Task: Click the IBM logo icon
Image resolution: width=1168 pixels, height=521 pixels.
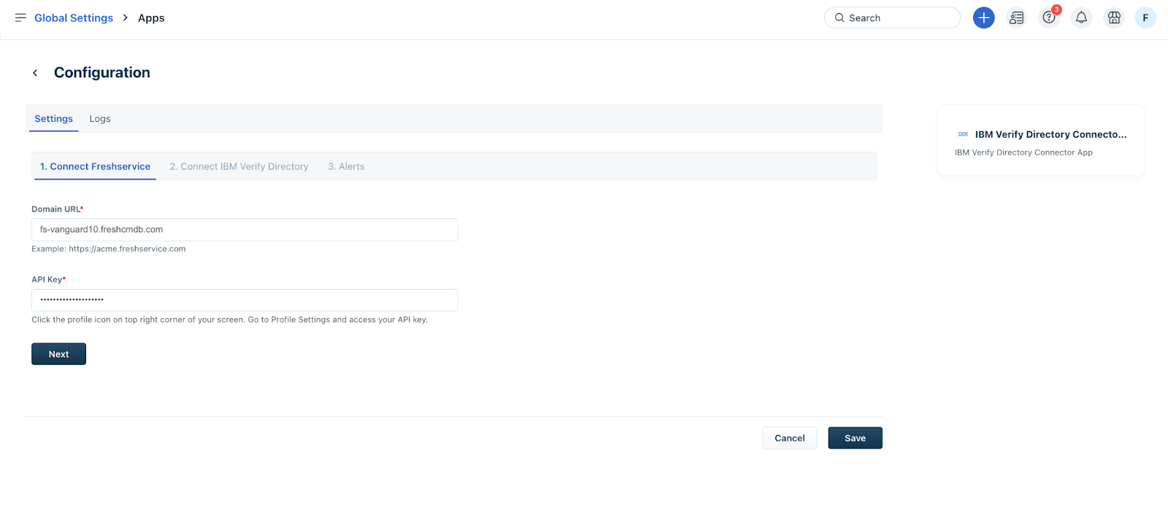Action: pos(963,134)
